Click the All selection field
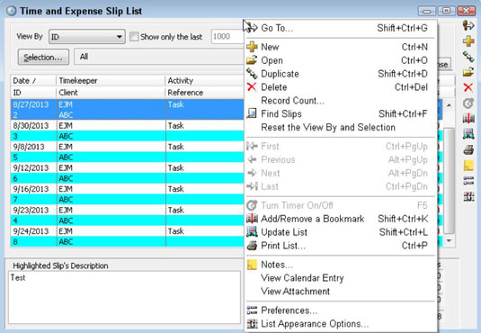481x333 pixels. (159, 57)
